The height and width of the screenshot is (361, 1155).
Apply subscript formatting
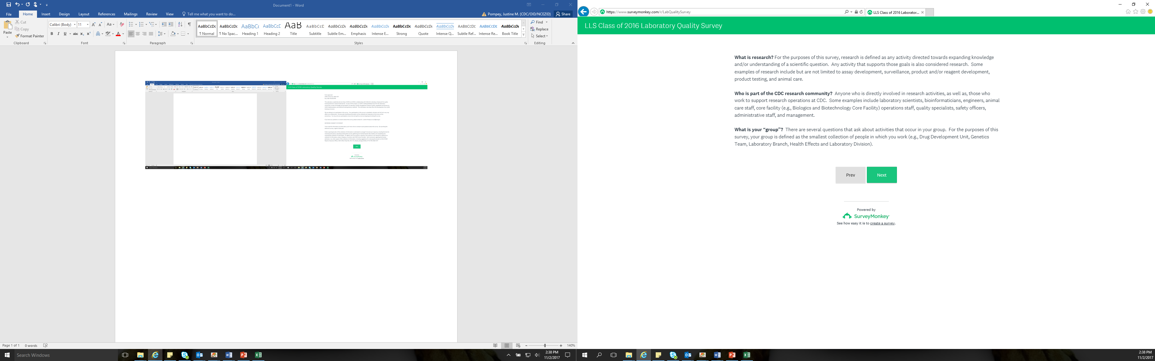[82, 34]
